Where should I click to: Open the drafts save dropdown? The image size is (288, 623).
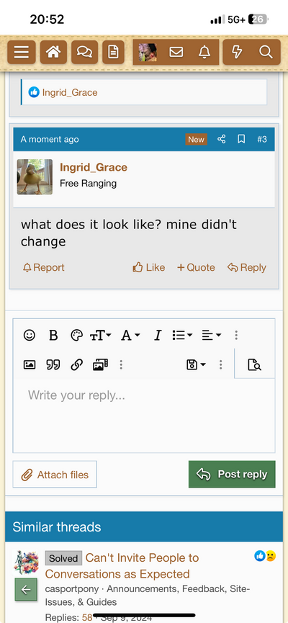[197, 364]
